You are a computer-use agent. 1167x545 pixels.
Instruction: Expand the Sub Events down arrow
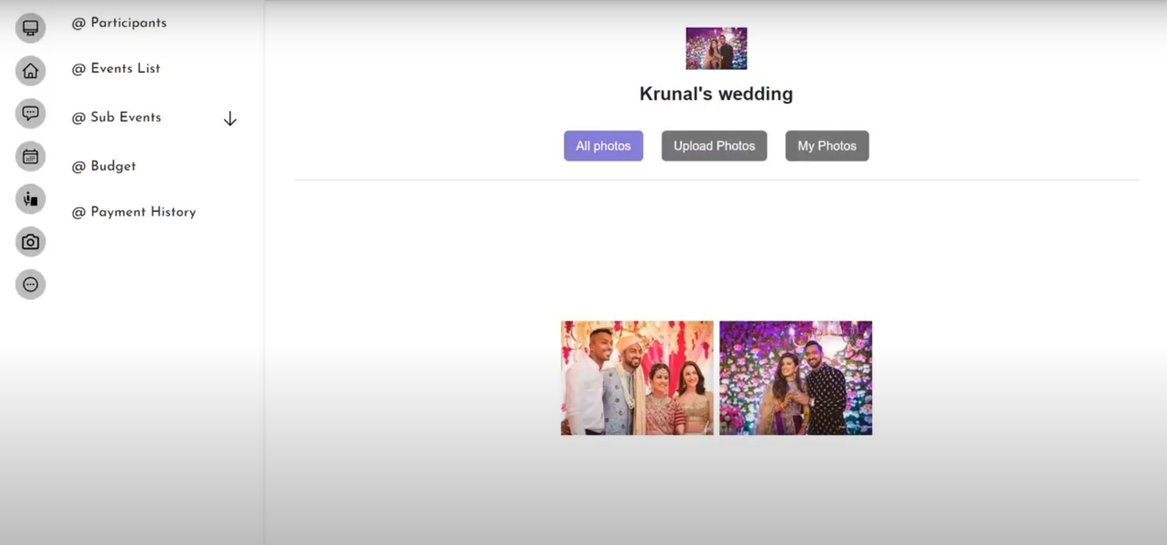pos(230,118)
